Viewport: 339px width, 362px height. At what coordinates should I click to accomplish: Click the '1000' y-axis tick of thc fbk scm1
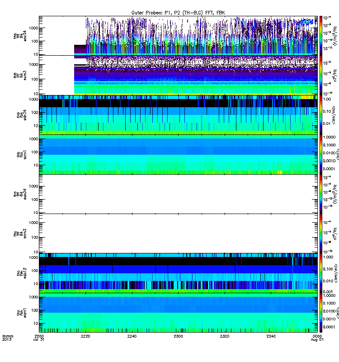coord(33,297)
